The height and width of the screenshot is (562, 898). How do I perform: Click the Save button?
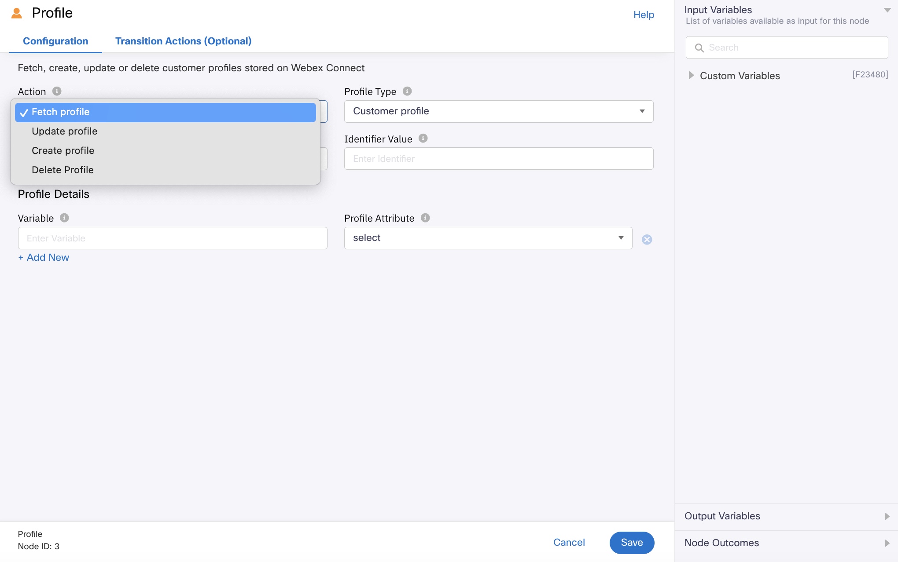[x=632, y=542]
